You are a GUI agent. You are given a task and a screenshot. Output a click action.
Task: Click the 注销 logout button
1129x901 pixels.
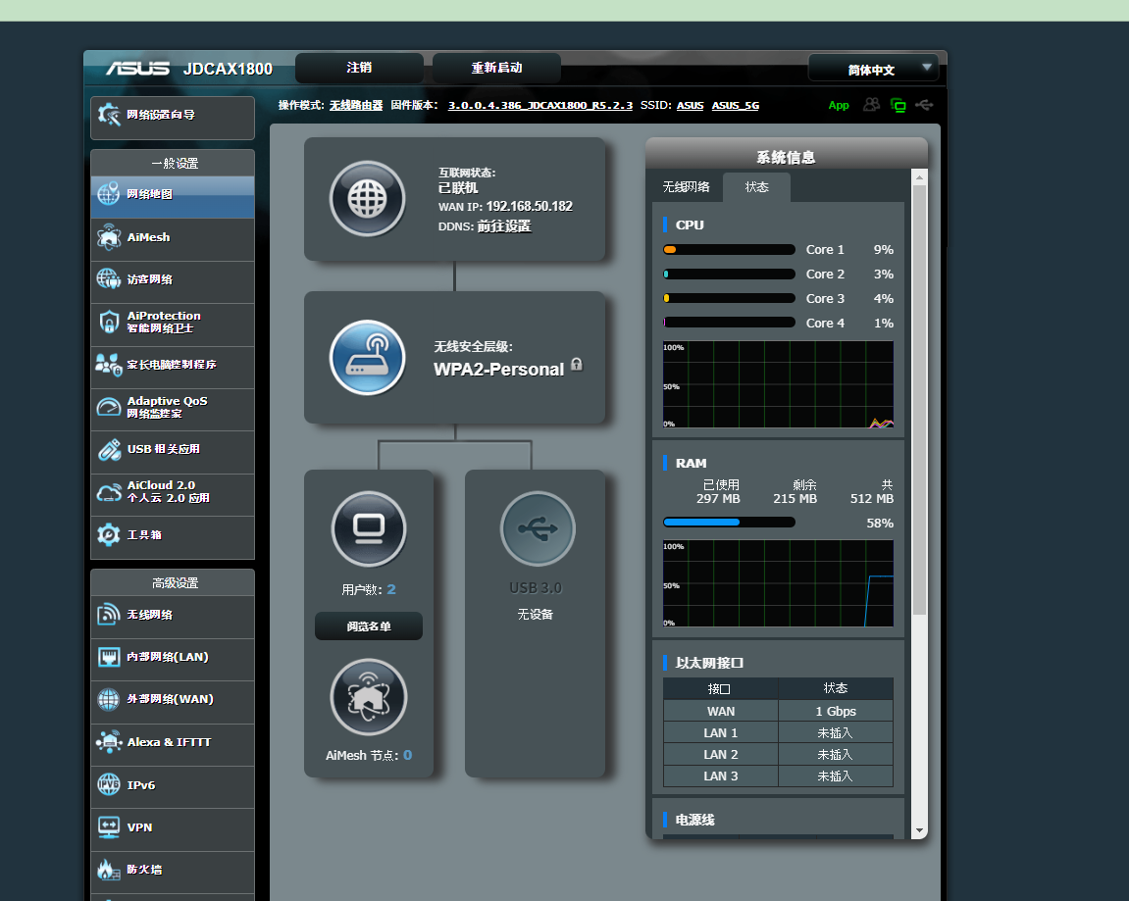(359, 68)
